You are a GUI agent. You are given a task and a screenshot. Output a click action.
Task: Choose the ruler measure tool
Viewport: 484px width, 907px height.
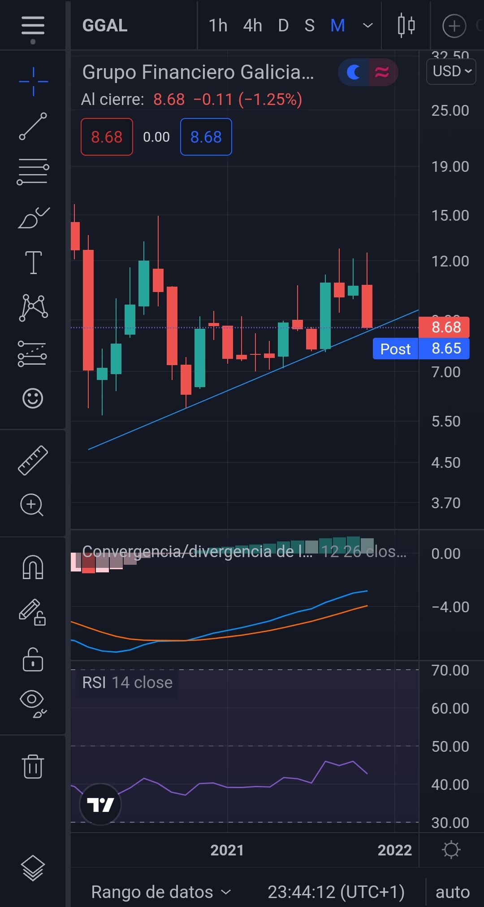pyautogui.click(x=33, y=460)
